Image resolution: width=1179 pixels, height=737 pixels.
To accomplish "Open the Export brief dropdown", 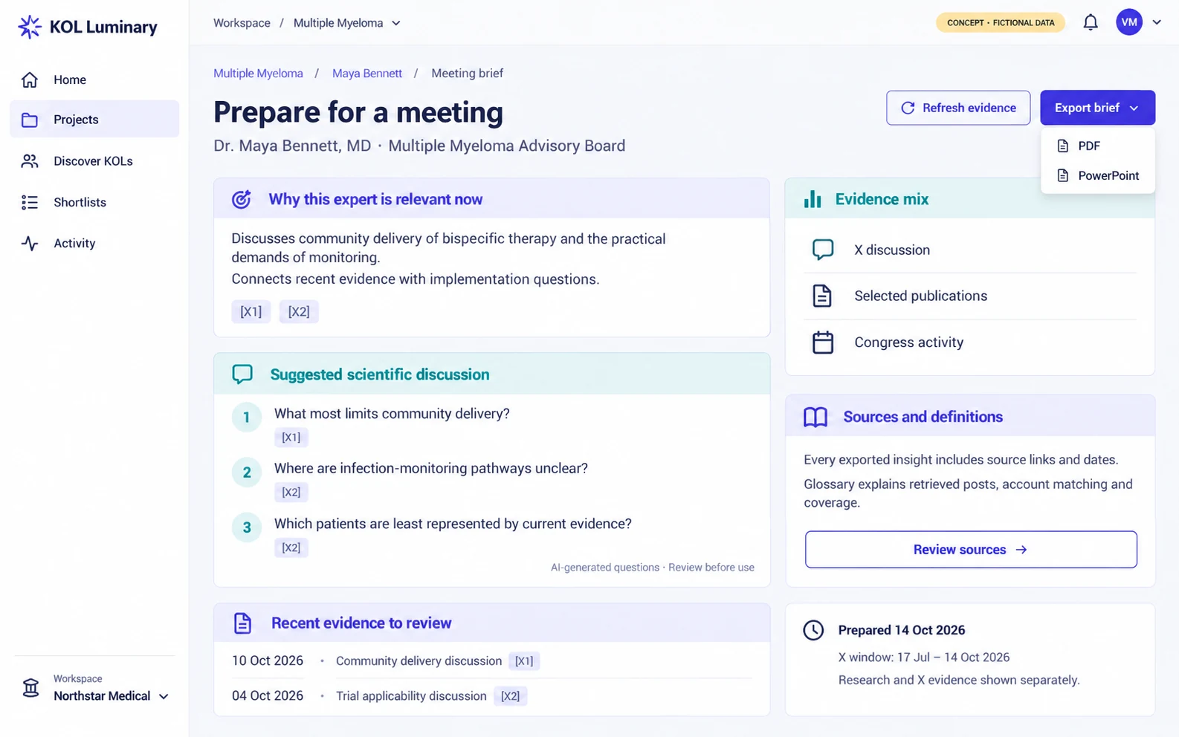I will point(1097,108).
